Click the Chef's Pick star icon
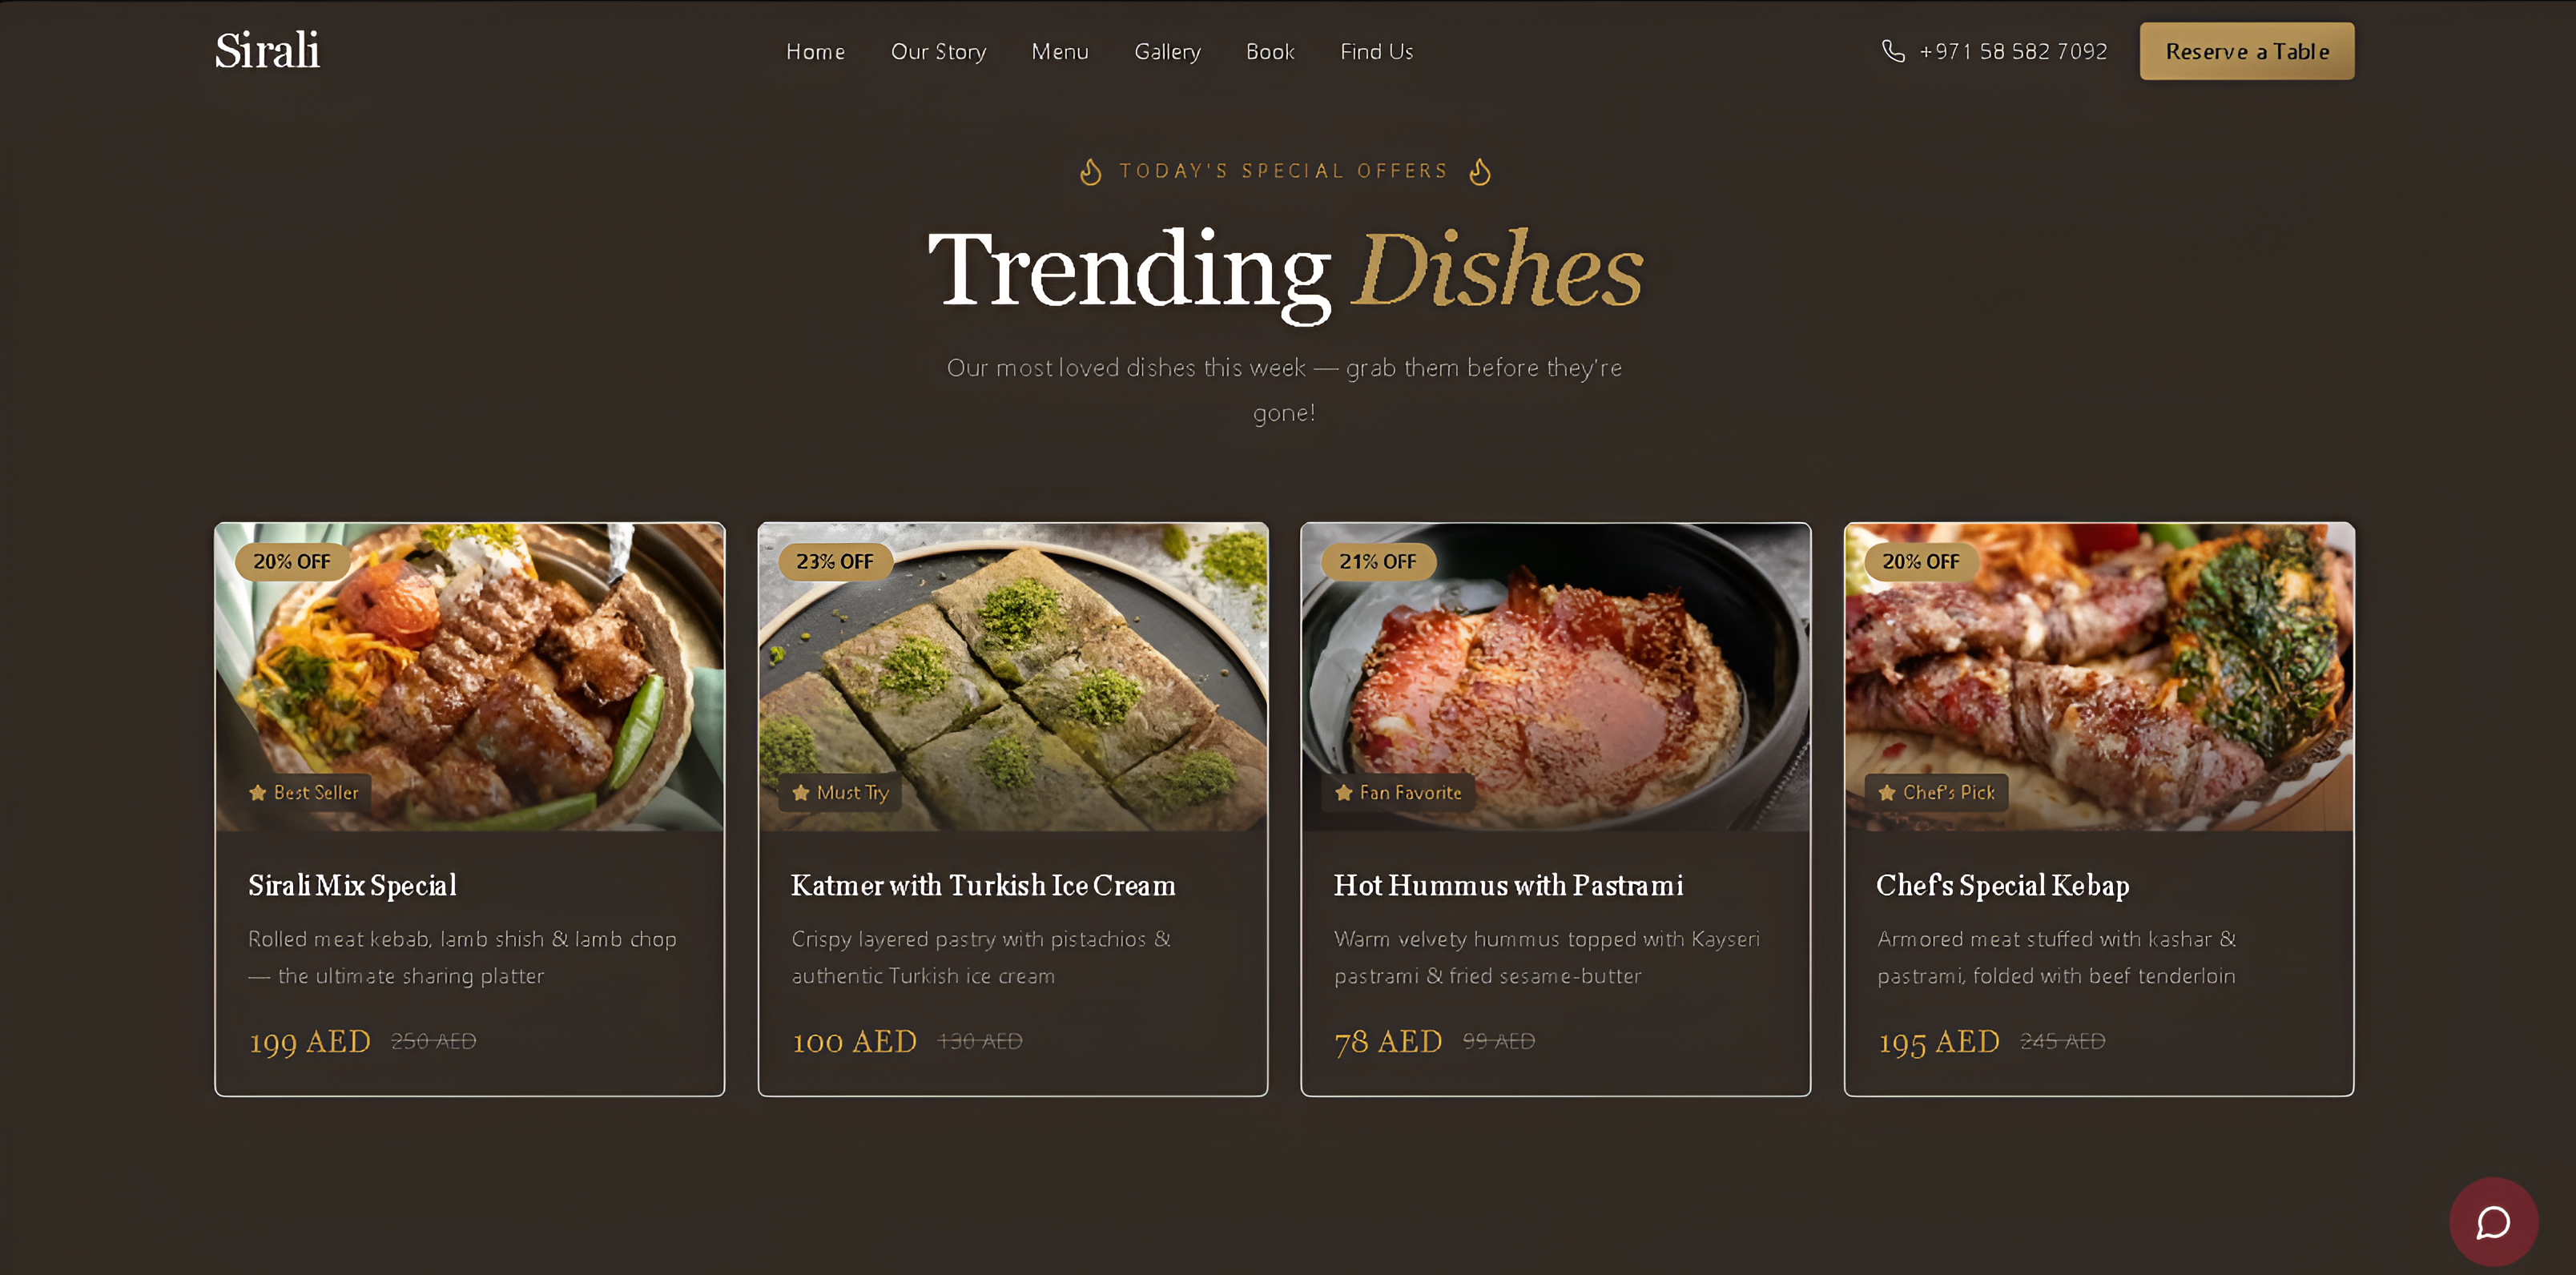This screenshot has height=1275, width=2576. pyautogui.click(x=1887, y=793)
